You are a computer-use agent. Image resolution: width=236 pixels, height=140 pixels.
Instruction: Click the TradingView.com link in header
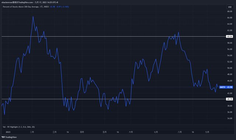(x=25, y=3)
